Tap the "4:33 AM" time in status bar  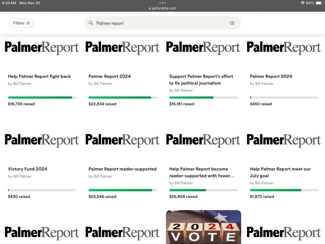pyautogui.click(x=9, y=3)
